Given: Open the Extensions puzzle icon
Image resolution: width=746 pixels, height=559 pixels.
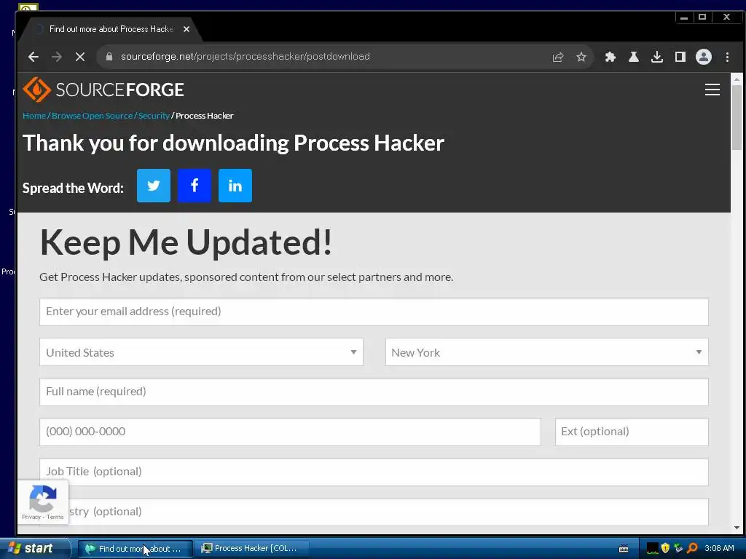Looking at the screenshot, I should click(610, 57).
